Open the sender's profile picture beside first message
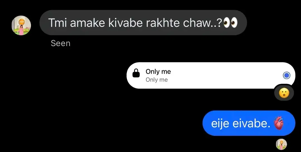 click(x=21, y=25)
